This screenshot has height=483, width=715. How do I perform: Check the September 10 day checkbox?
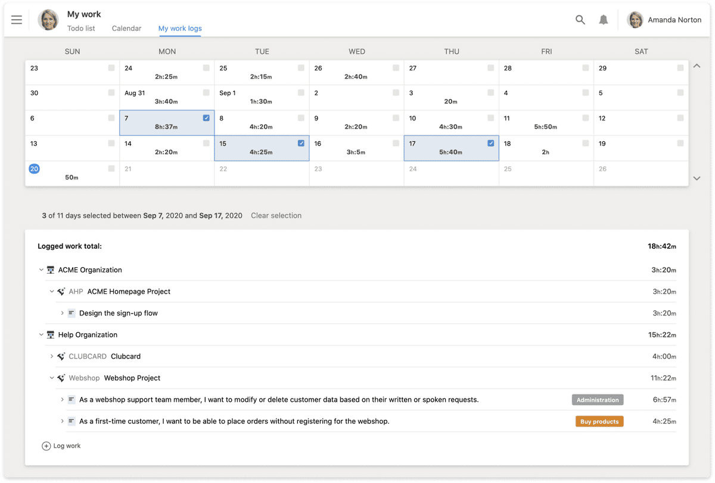(x=490, y=118)
